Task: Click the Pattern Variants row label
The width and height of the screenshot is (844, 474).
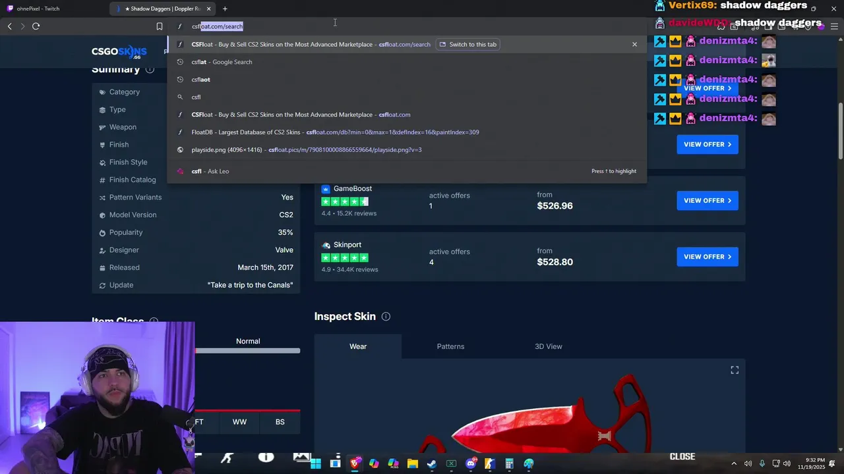Action: pos(135,197)
